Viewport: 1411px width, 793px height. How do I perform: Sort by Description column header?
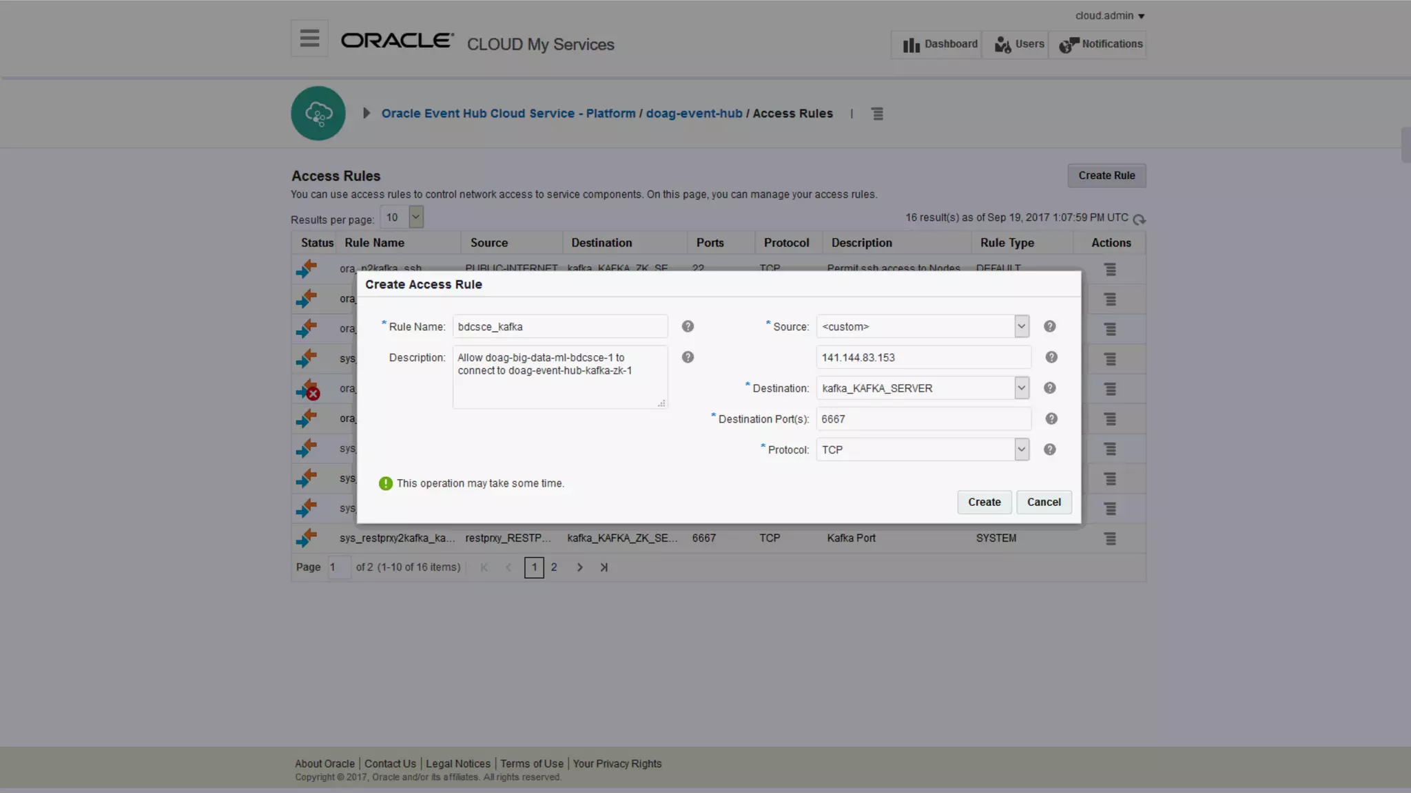pyautogui.click(x=861, y=243)
